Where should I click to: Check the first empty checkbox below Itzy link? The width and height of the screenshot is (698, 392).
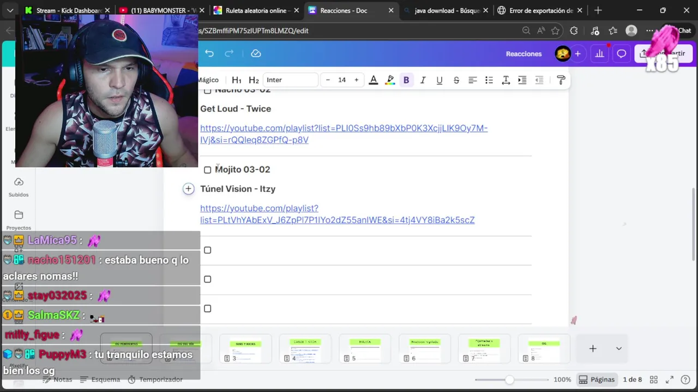point(208,250)
